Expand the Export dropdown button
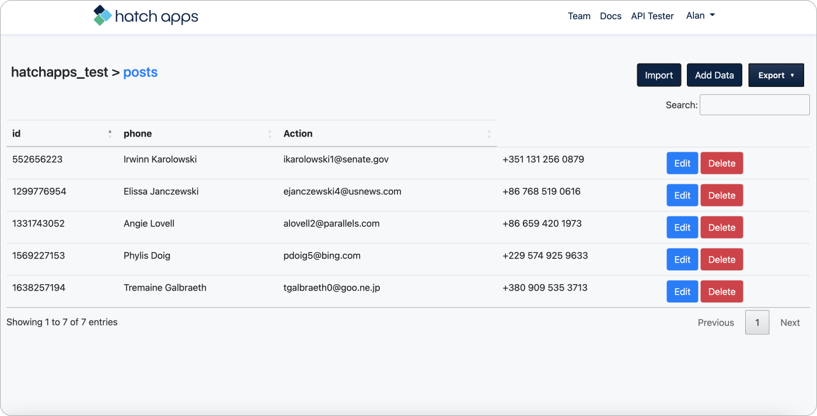 [x=776, y=75]
